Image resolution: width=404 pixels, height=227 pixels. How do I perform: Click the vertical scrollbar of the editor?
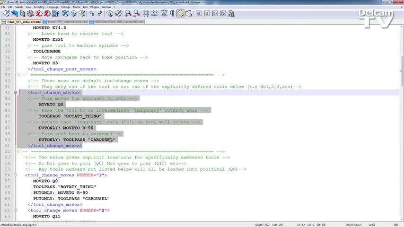401,123
